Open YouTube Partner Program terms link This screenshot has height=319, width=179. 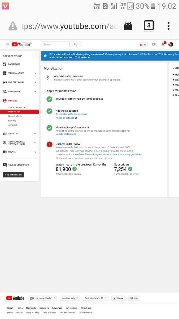tap(92, 154)
